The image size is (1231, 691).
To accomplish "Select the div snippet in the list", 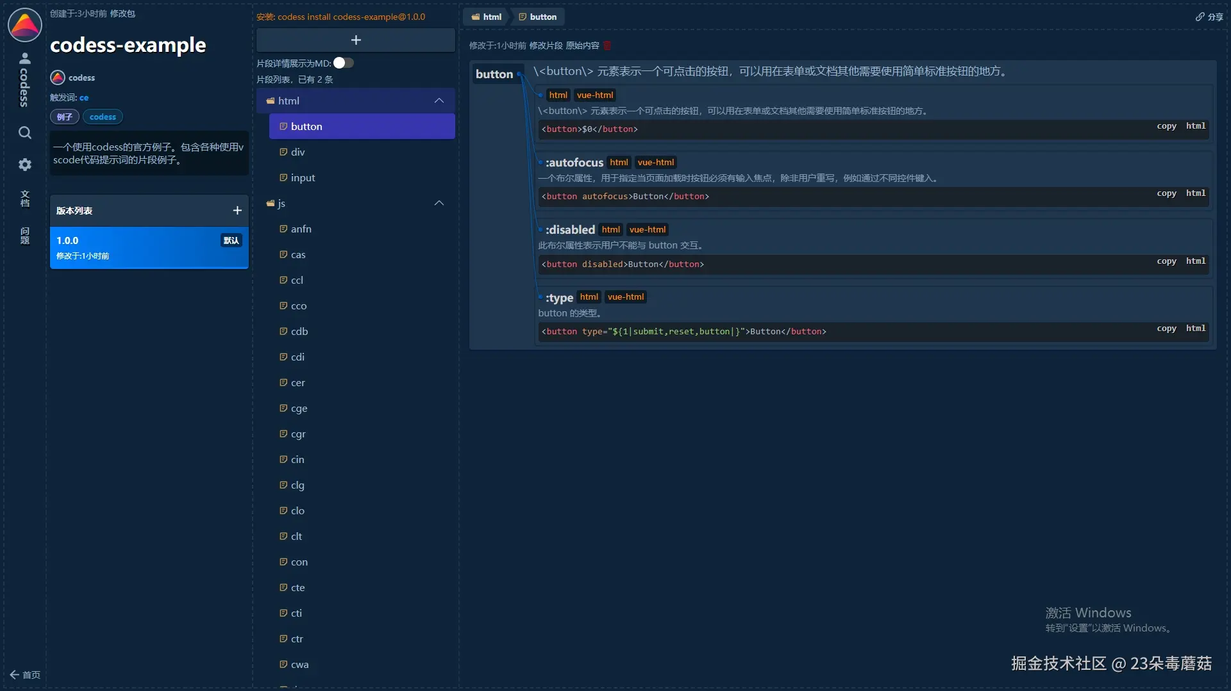I will click(297, 152).
